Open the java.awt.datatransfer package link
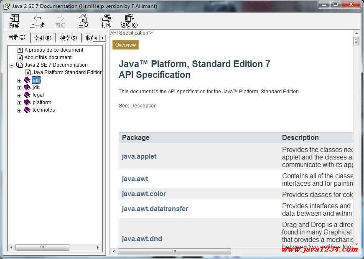364x259 pixels. click(x=155, y=209)
